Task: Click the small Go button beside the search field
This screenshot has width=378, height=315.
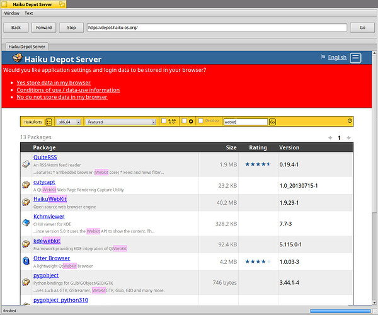Action: click(x=272, y=122)
